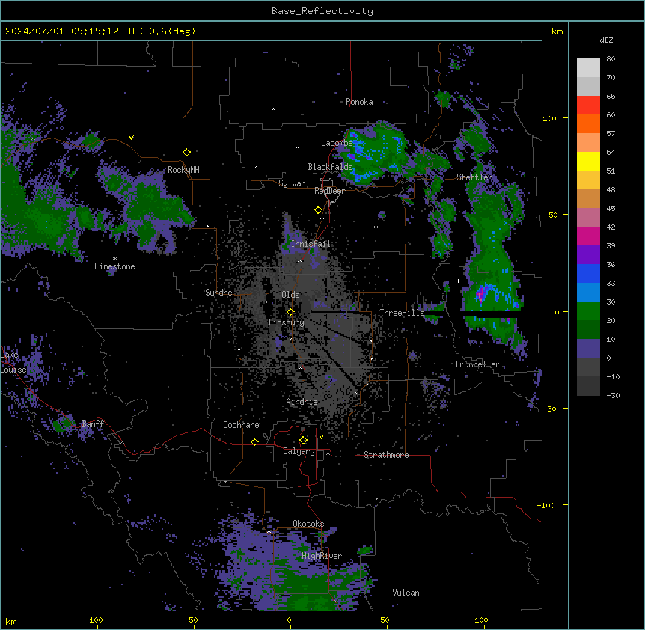This screenshot has height=630, width=645.
Task: Select the dark green legend swatch between 20 and 10
Action: coord(588,330)
